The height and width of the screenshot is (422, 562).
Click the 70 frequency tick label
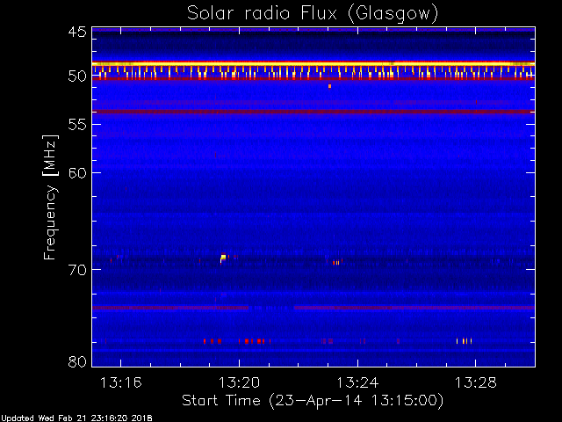click(x=77, y=270)
